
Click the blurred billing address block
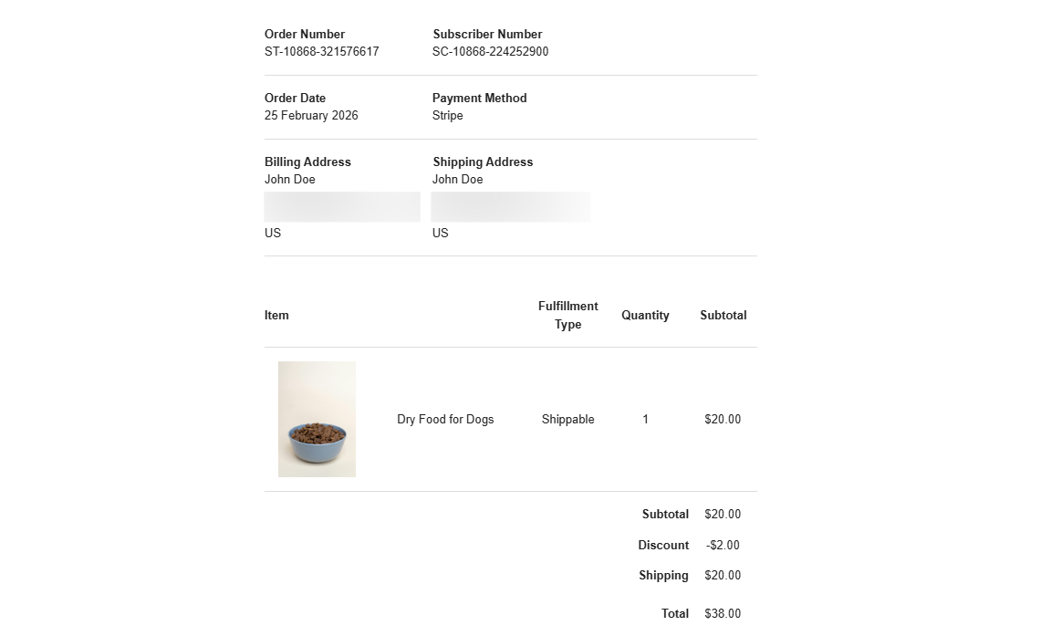[342, 206]
